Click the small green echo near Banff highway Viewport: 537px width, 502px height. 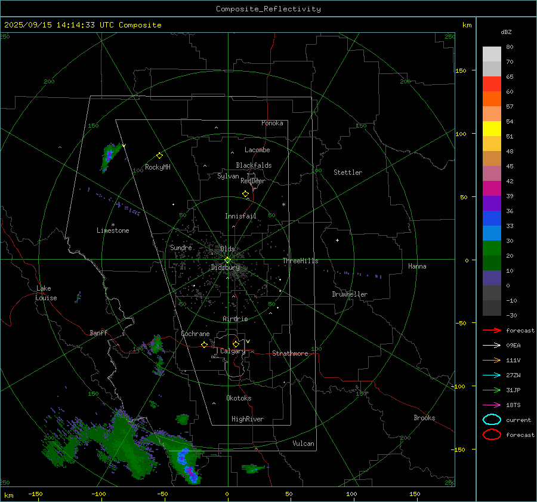tap(156, 344)
